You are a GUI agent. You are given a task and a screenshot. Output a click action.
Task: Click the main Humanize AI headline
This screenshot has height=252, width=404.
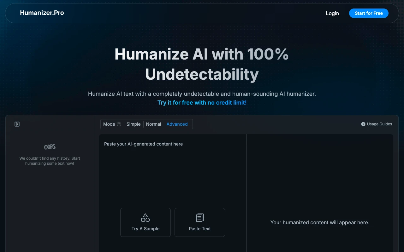pyautogui.click(x=202, y=64)
